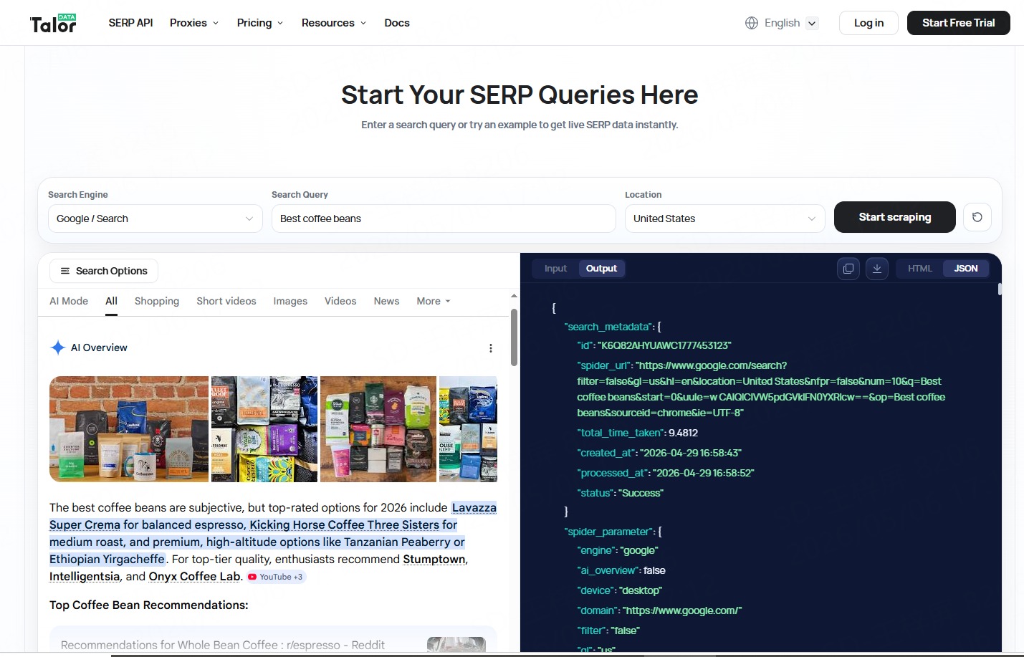Image resolution: width=1024 pixels, height=657 pixels.
Task: Follow the Onyx Coffee Lab link
Action: [x=194, y=576]
